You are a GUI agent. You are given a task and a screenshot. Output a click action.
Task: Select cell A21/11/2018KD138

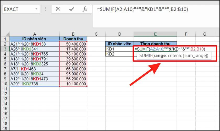pos(35,44)
